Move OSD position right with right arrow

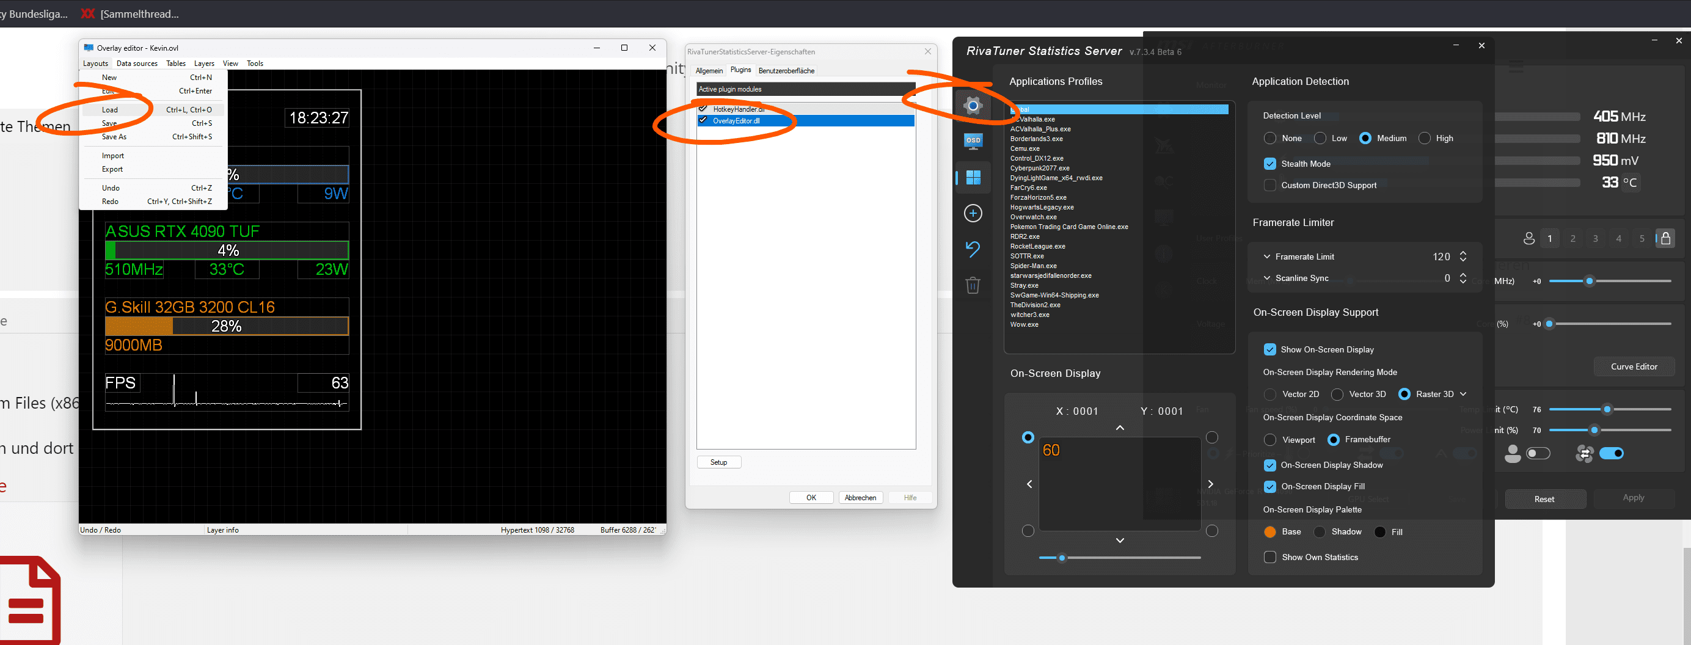pos(1210,484)
